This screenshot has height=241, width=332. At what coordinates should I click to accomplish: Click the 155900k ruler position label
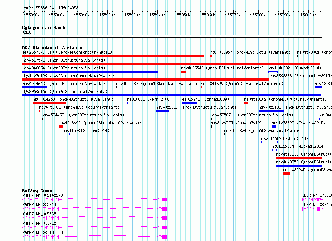click(x=57, y=15)
